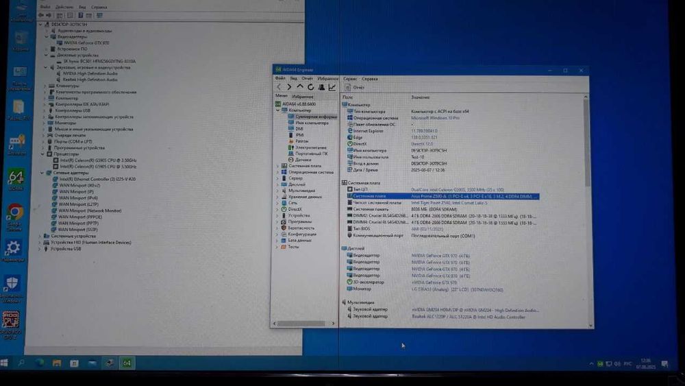Collapse Компьютер node in AIDA64 tree
685x386 pixels.
[278, 110]
